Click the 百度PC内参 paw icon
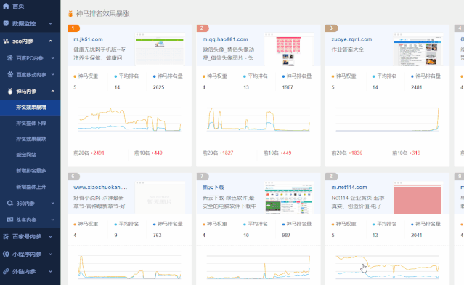The height and width of the screenshot is (285, 464). (10, 58)
